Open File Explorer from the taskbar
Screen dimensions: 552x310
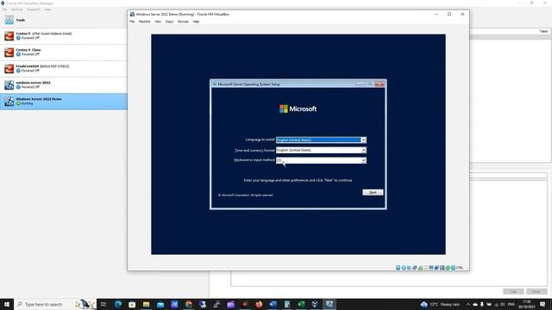pyautogui.click(x=146, y=304)
